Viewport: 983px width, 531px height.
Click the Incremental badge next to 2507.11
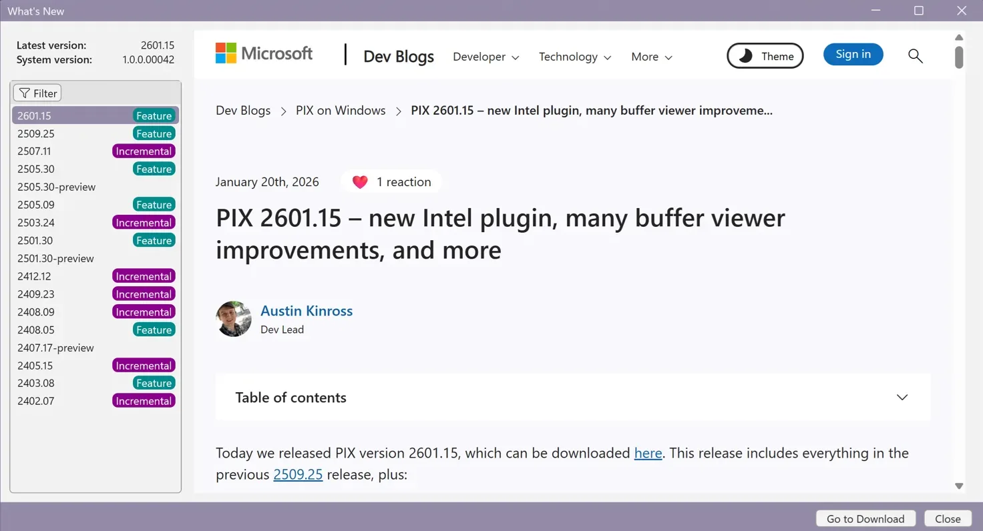pyautogui.click(x=144, y=151)
